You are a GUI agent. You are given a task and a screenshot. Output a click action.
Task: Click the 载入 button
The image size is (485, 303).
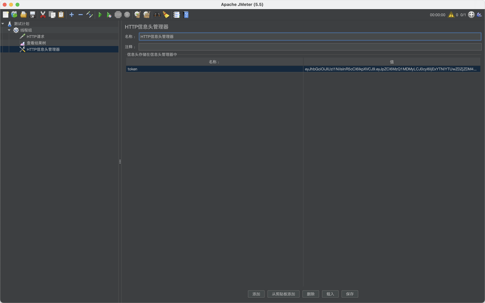coord(330,294)
